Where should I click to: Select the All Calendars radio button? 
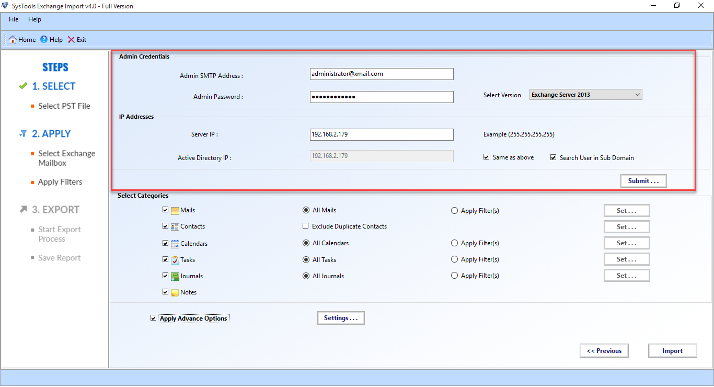pos(306,243)
